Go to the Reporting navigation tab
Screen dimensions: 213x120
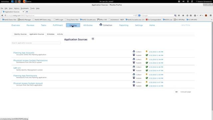coord(124,25)
